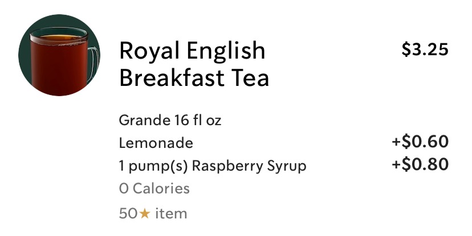Screen dimensions: 472x236
Task: Click the number 50 before the star
Action: [x=128, y=214]
